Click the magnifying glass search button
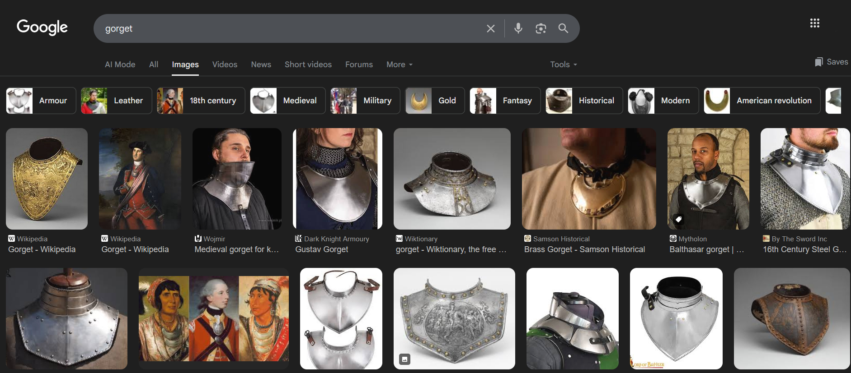 point(563,28)
